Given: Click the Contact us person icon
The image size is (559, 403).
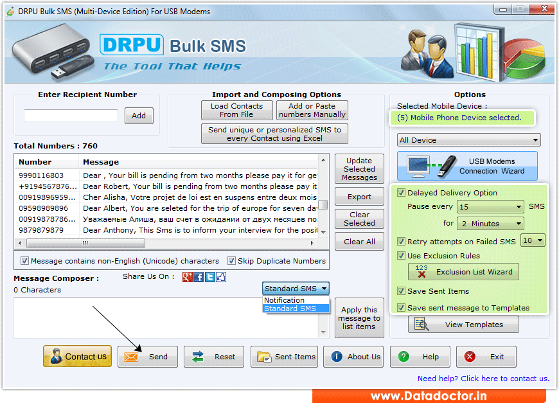Looking at the screenshot, I should [56, 356].
